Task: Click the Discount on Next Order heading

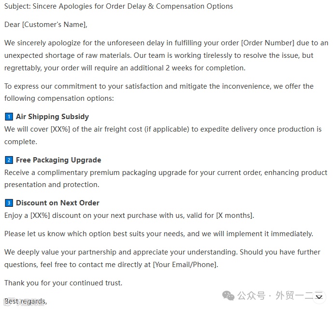Action: [58, 203]
